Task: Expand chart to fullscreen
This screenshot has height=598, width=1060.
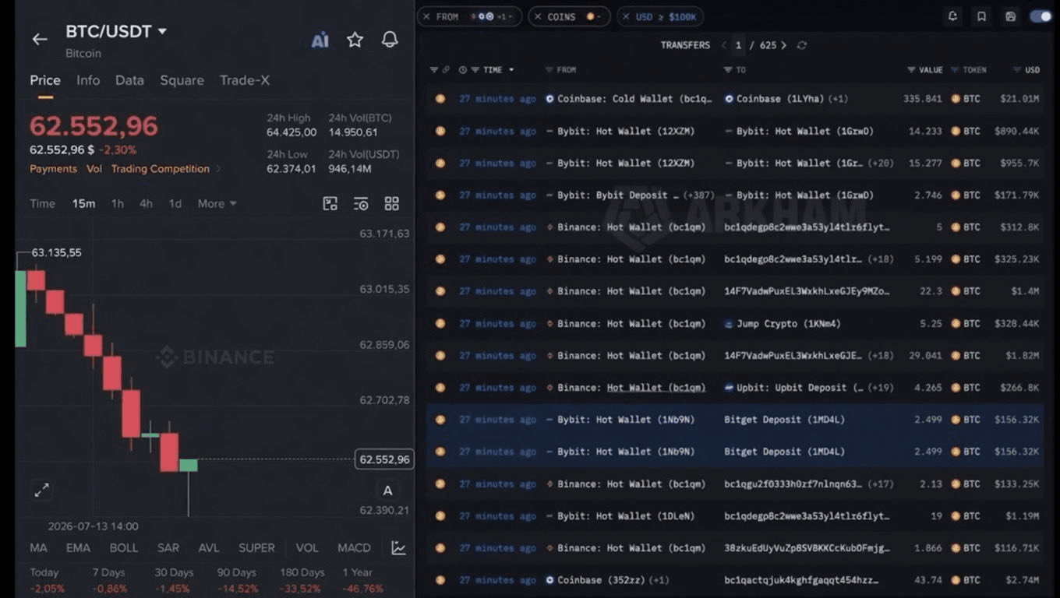Action: [x=41, y=490]
